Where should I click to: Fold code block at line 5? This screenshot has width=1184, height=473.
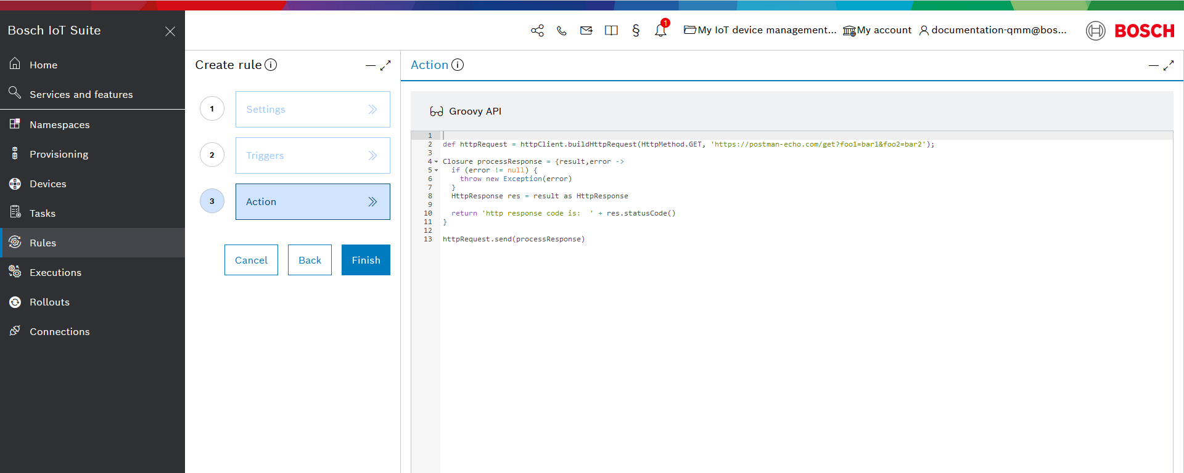point(436,170)
